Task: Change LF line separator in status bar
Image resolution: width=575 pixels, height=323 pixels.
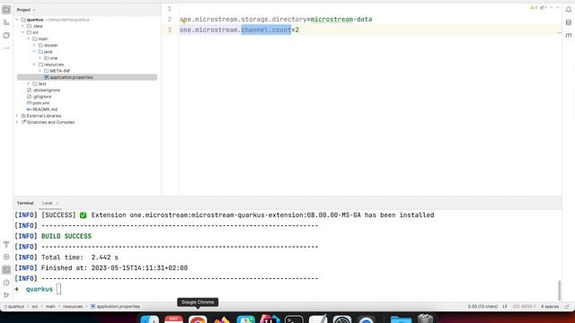Action: click(505, 307)
